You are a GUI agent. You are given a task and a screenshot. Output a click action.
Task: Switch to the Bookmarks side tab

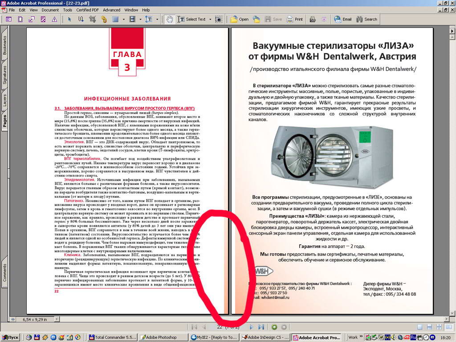click(x=4, y=45)
